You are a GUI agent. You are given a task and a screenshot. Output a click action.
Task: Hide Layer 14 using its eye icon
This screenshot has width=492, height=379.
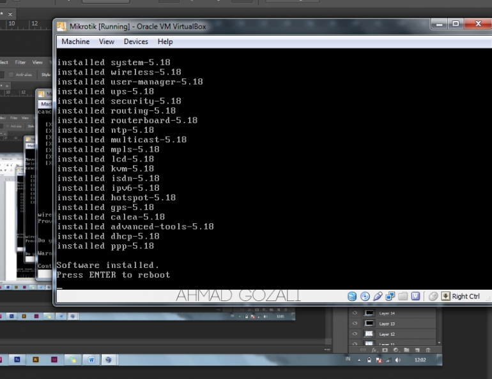355,313
